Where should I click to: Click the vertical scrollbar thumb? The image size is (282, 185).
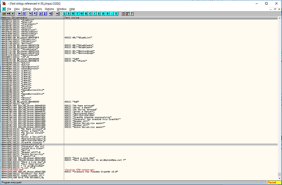click(279, 174)
